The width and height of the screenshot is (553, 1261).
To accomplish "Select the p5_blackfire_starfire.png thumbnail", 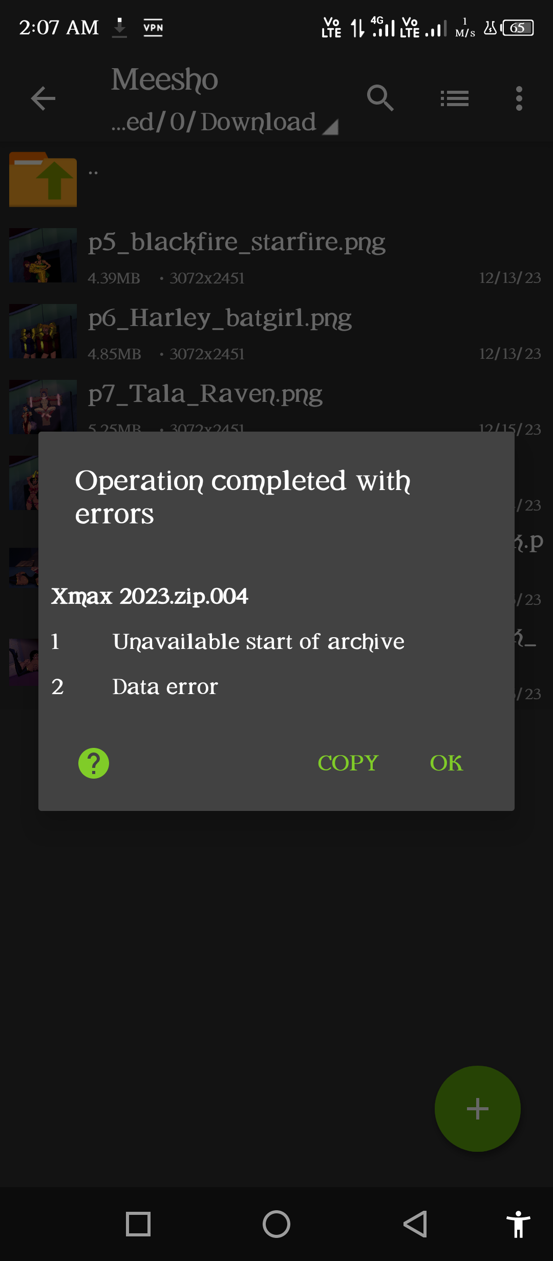I will pyautogui.click(x=43, y=255).
